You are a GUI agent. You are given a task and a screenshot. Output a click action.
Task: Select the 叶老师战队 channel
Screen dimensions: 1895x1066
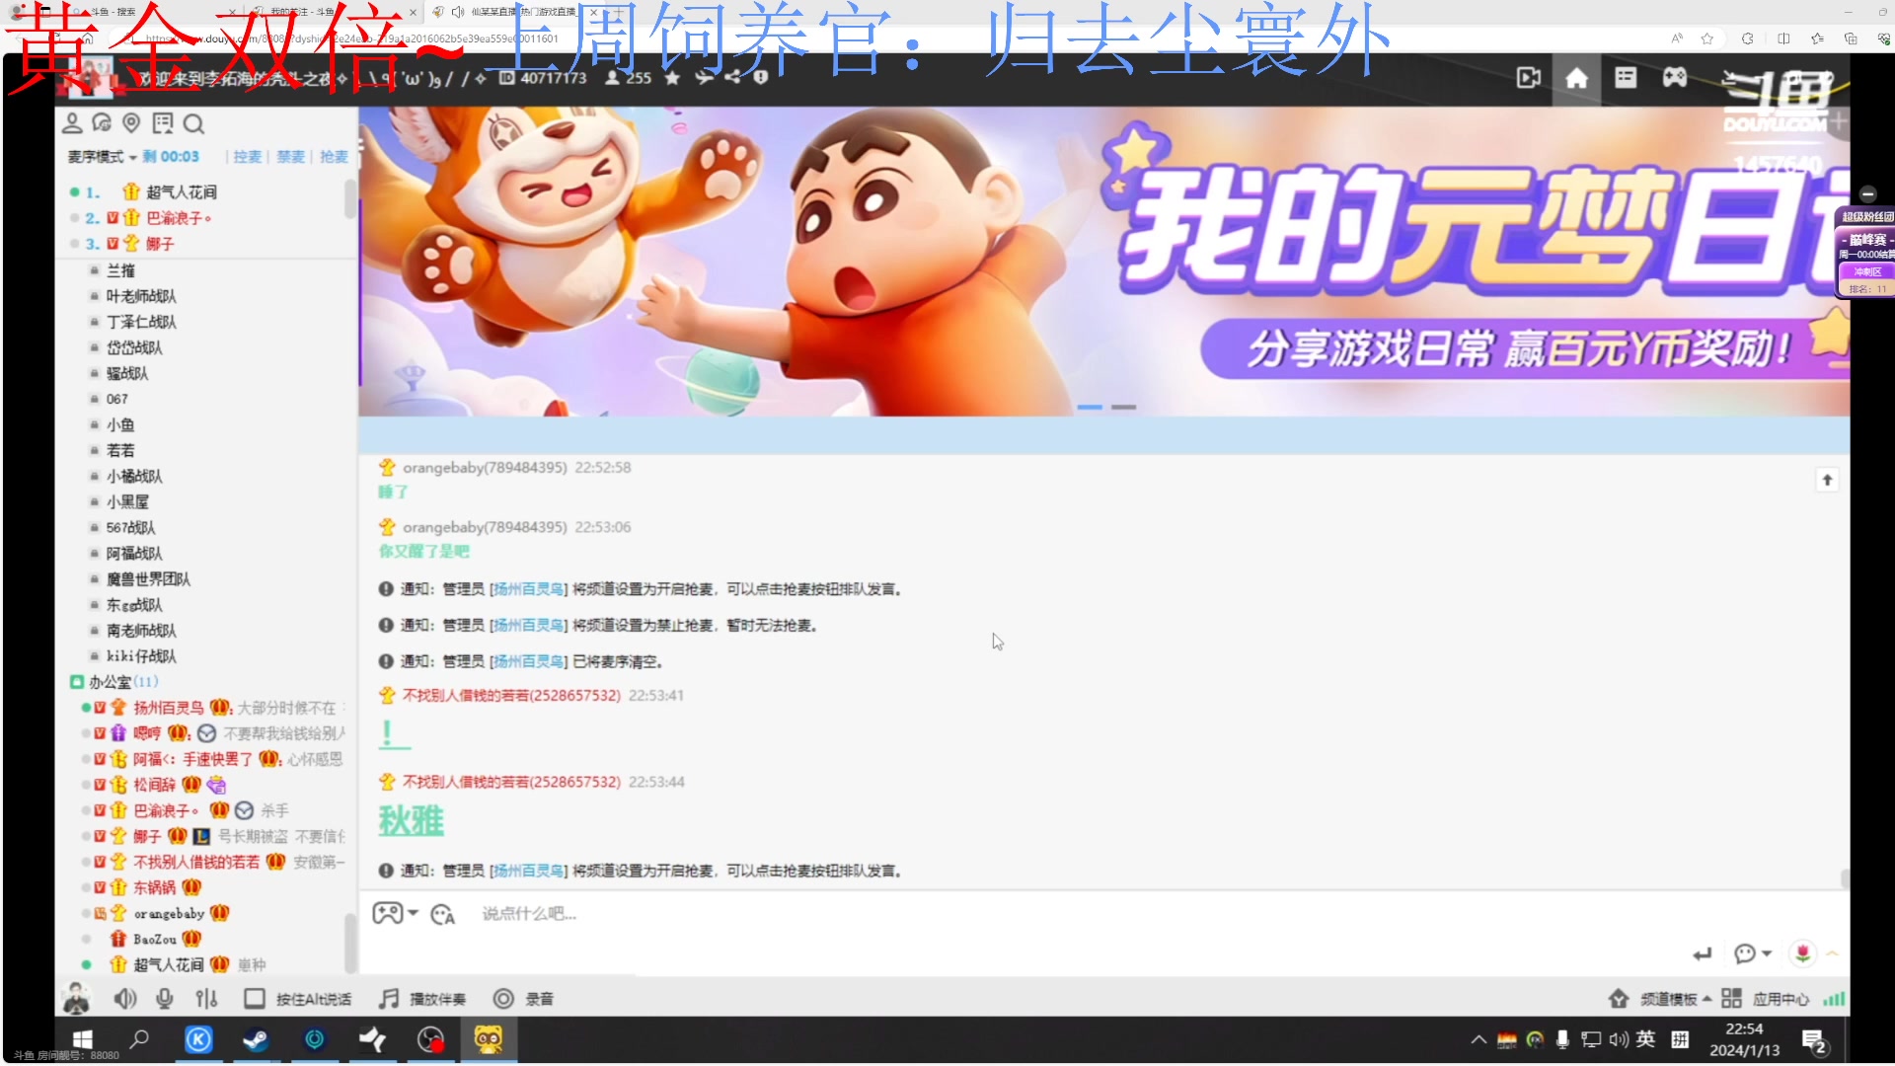(x=141, y=296)
